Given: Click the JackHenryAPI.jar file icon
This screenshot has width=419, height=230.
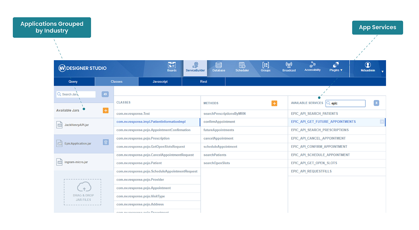Looking at the screenshot, I should [60, 125].
